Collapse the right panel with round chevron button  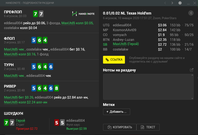(x=191, y=13)
